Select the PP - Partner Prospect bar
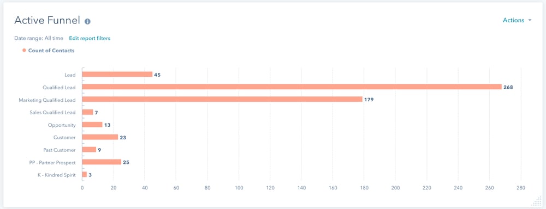 click(x=102, y=162)
